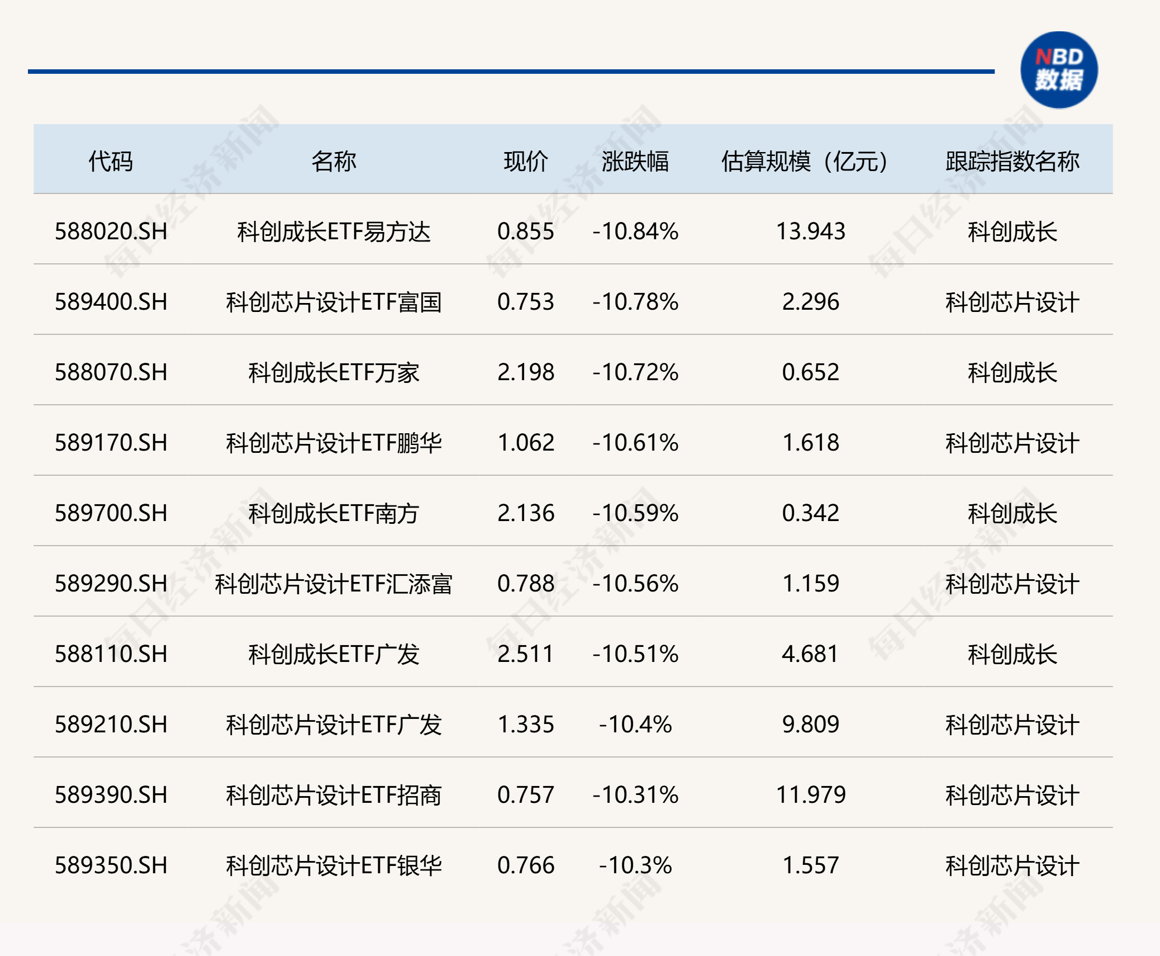1160x956 pixels.
Task: Click 科创芯片设计 index in 589350.SH row
Action: [1012, 865]
